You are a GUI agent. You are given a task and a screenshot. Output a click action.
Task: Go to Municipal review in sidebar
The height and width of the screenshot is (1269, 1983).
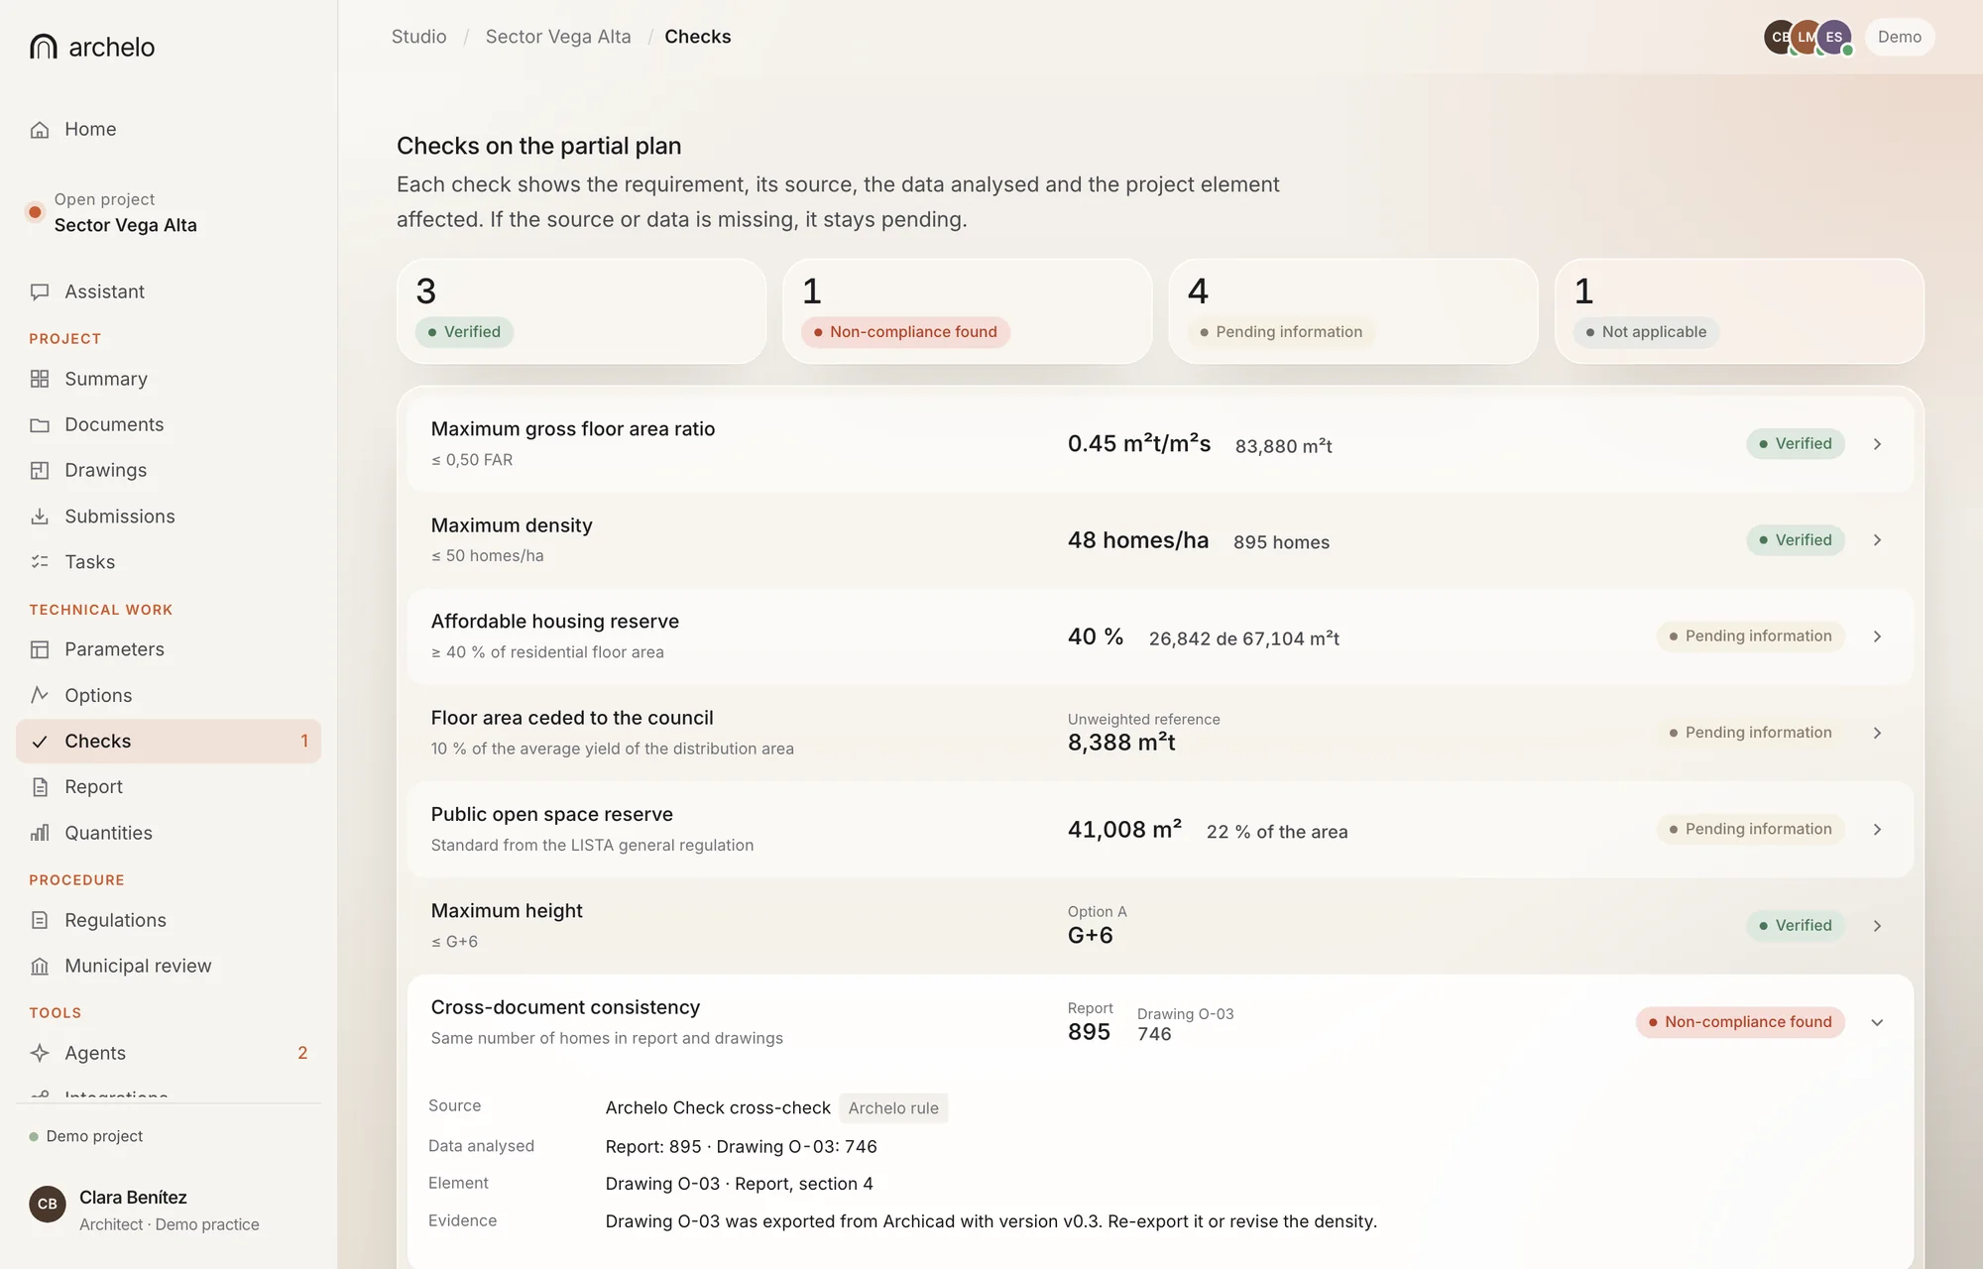tap(169, 966)
